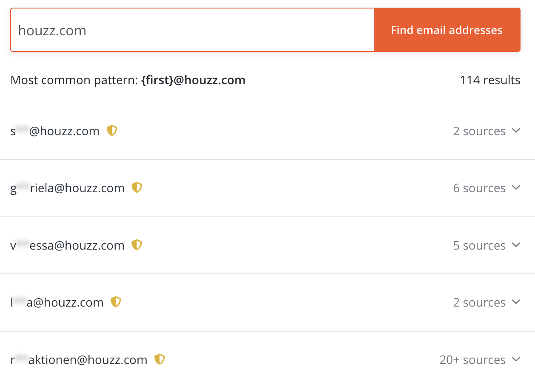Click the {first}@houzz.com pattern text

[193, 80]
